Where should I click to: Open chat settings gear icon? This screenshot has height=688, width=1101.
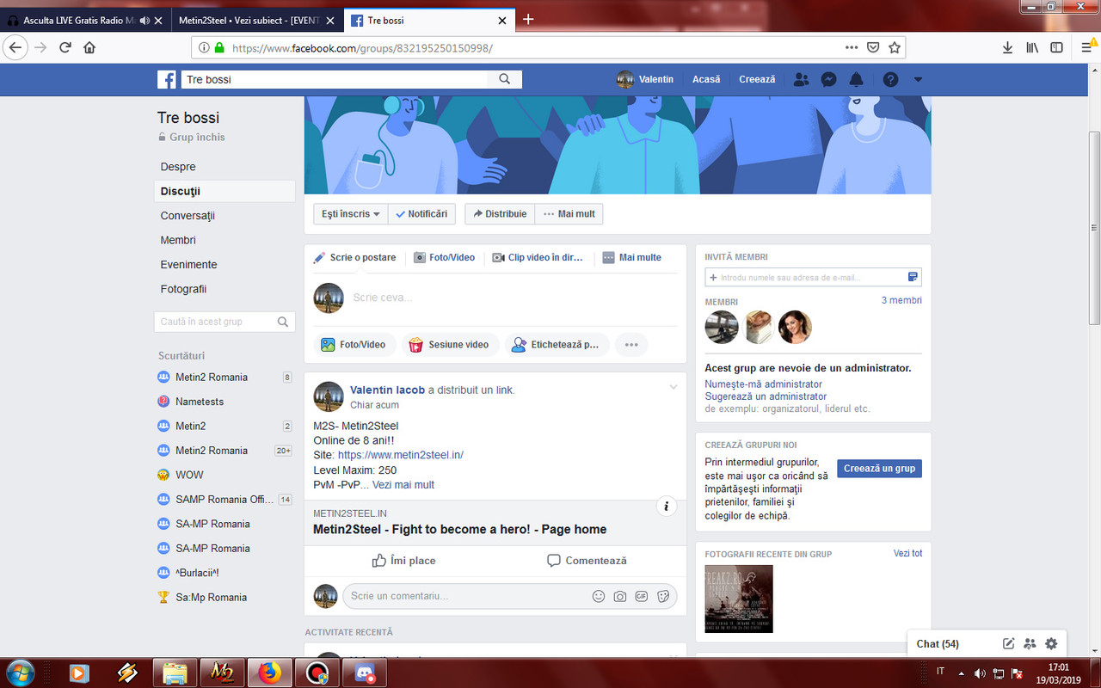click(x=1051, y=643)
